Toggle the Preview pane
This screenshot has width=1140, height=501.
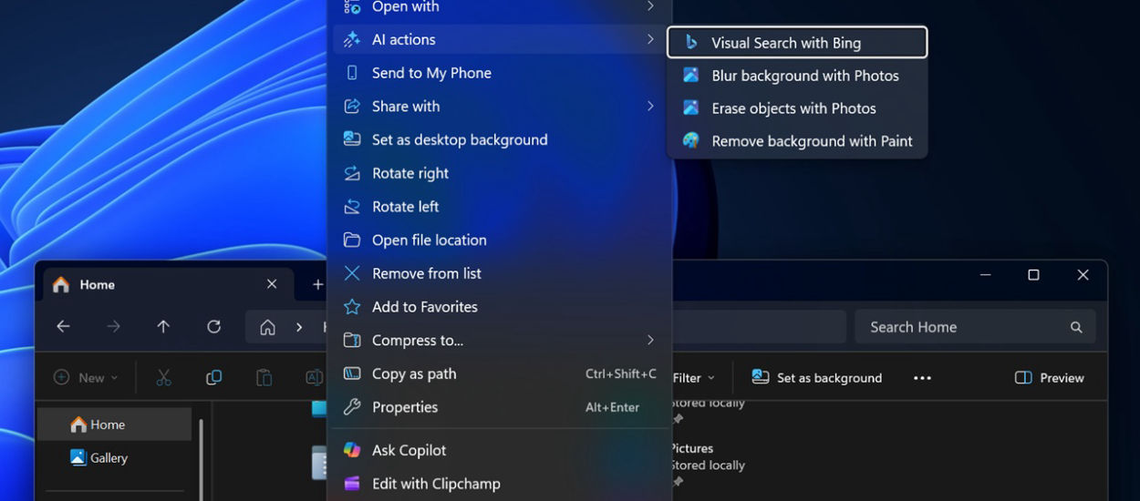pos(1049,378)
